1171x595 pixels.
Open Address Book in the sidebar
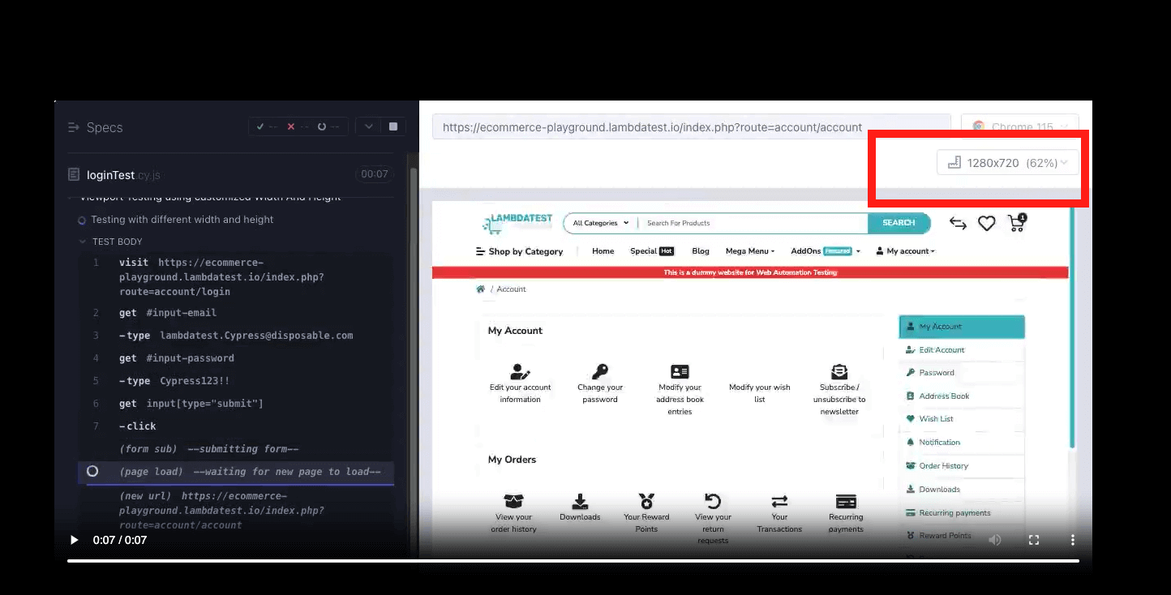pyautogui.click(x=962, y=396)
